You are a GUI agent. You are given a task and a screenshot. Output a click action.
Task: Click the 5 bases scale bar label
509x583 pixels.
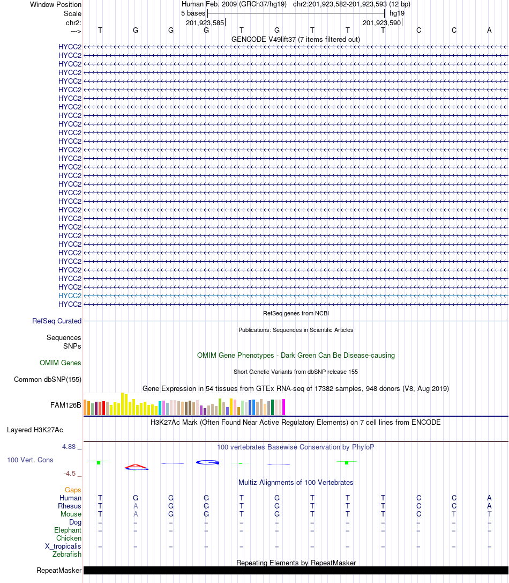[193, 13]
